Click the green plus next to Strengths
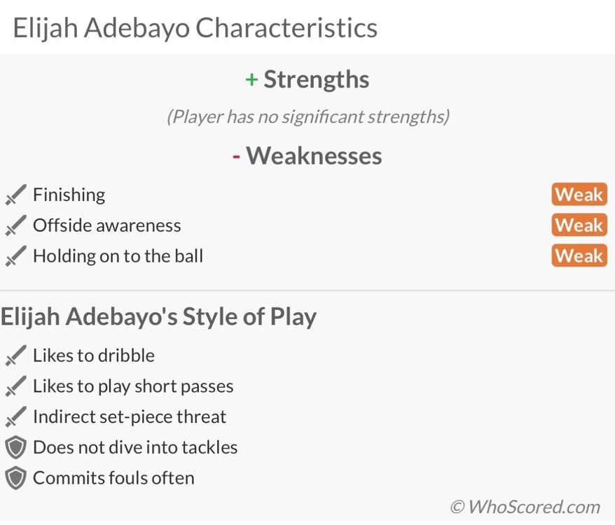The height and width of the screenshot is (525, 615). [x=251, y=80]
